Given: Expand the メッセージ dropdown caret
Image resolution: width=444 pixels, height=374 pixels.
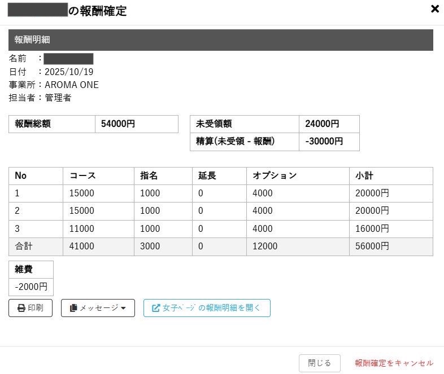Looking at the screenshot, I should [124, 309].
